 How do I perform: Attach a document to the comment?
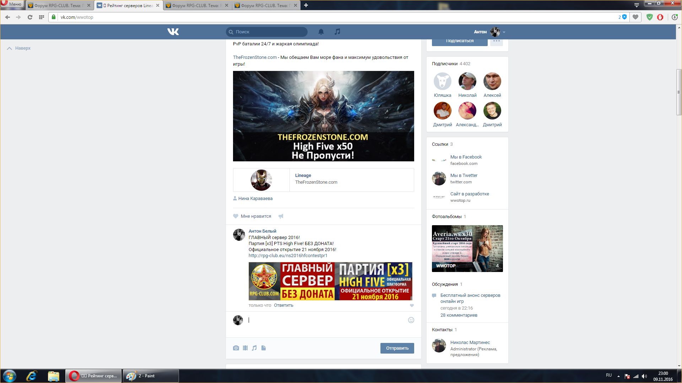tap(264, 348)
